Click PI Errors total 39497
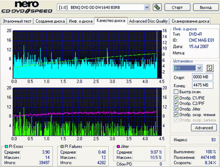 (44, 163)
